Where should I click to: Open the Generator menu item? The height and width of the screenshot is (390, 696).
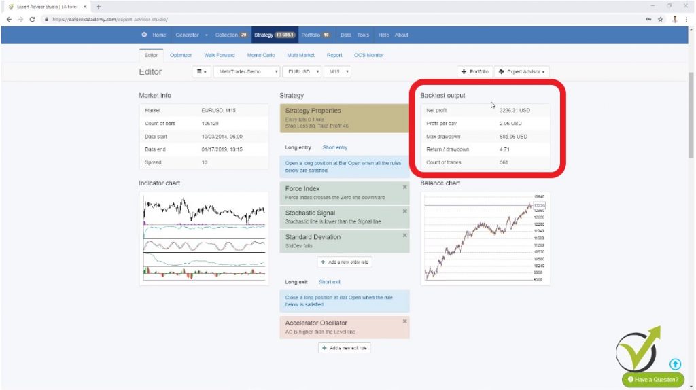[x=187, y=35]
